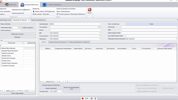Switch to the Параметры библиотеки document tab
Viewport: 178px width, 100px height.
[x=38, y=20]
